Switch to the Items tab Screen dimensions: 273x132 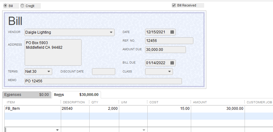coord(76,95)
